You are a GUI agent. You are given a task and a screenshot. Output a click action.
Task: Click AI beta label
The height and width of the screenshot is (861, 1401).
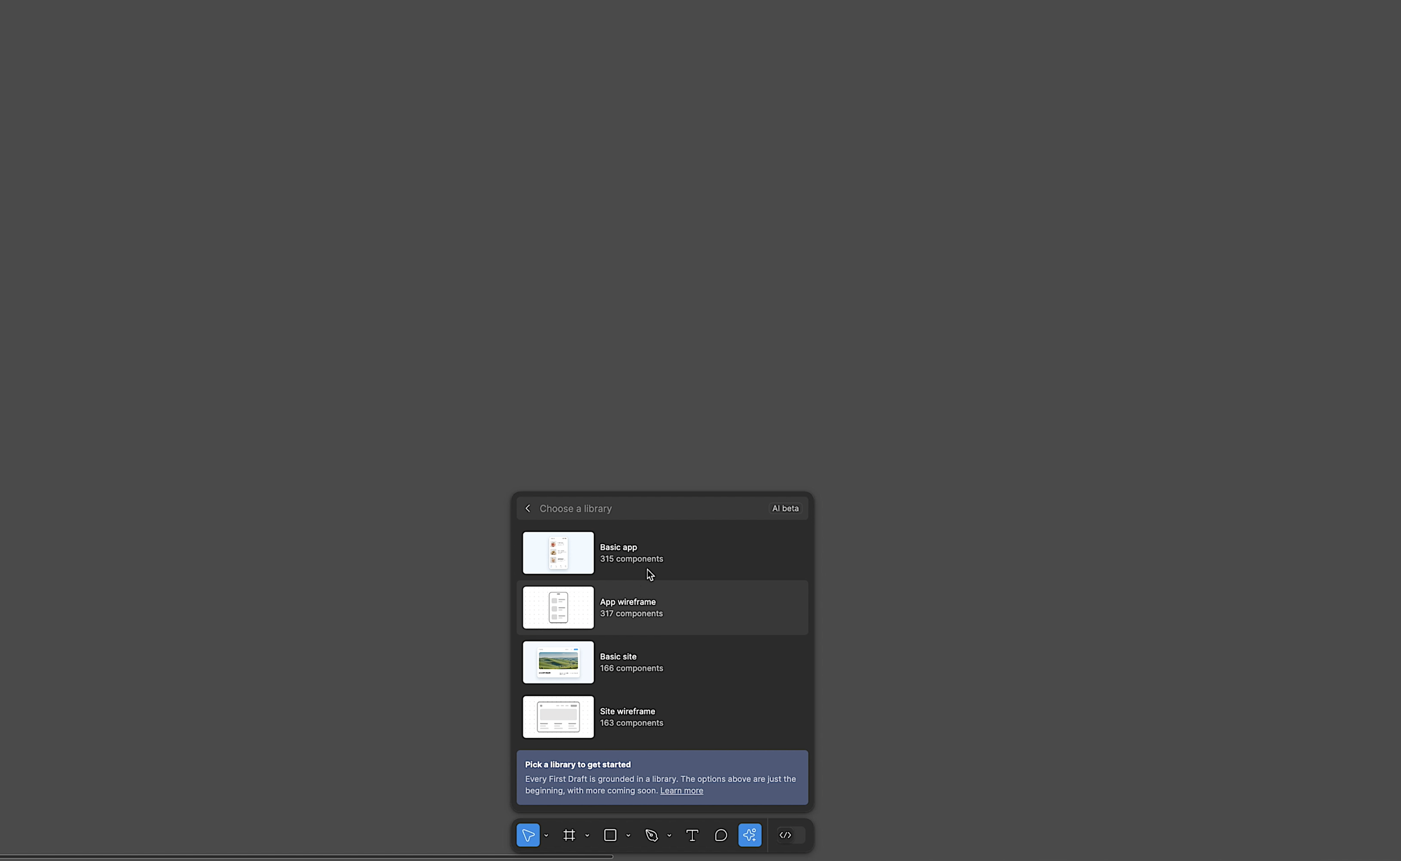pos(785,508)
